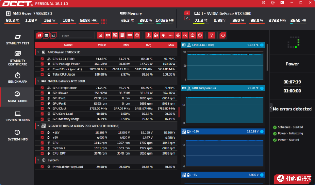Uncheck CPU CCD1 (Tdie) sensor

coord(42,59)
